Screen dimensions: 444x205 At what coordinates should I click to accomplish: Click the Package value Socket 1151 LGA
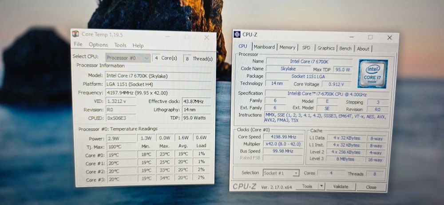(x=309, y=76)
